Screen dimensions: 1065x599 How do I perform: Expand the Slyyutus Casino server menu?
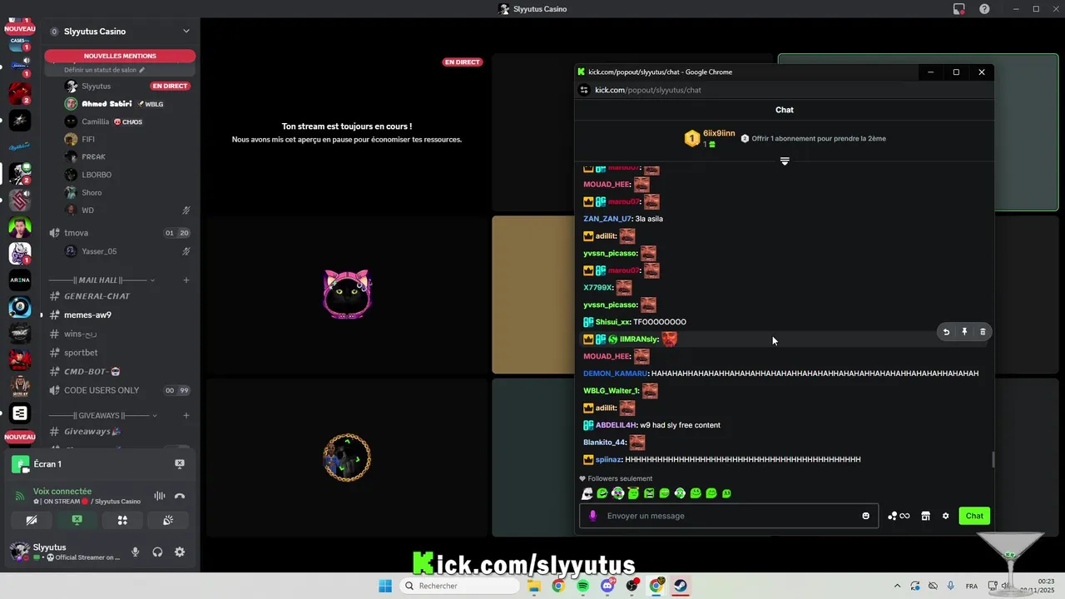186,31
